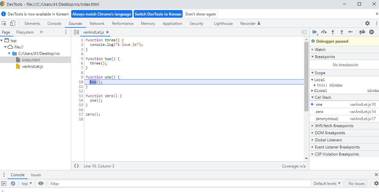Screen dimensions: 379x192
Task: Collapse the top tree node
Action: (x=2, y=40)
